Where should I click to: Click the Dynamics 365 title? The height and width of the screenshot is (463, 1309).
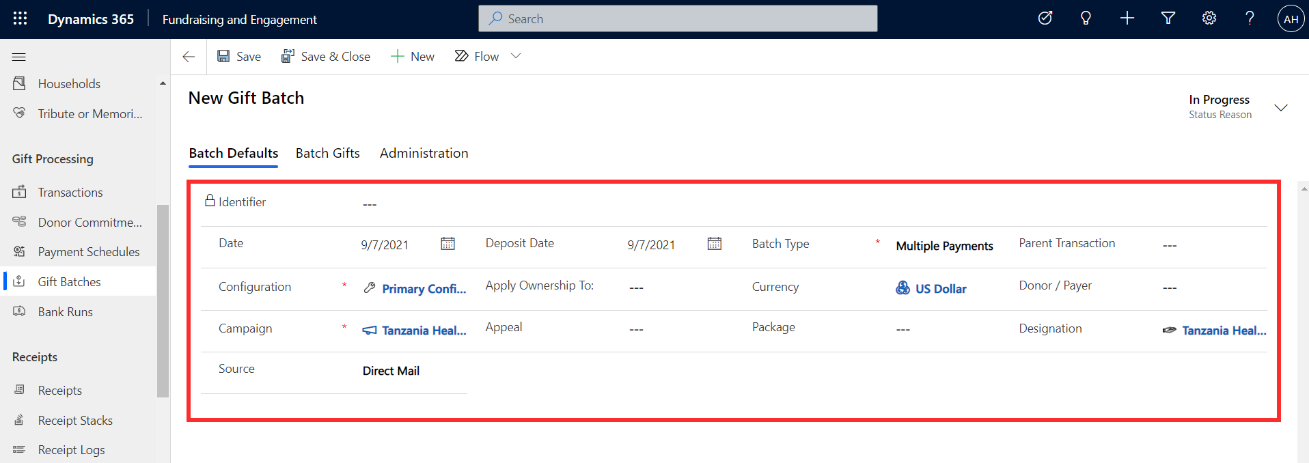pos(91,19)
